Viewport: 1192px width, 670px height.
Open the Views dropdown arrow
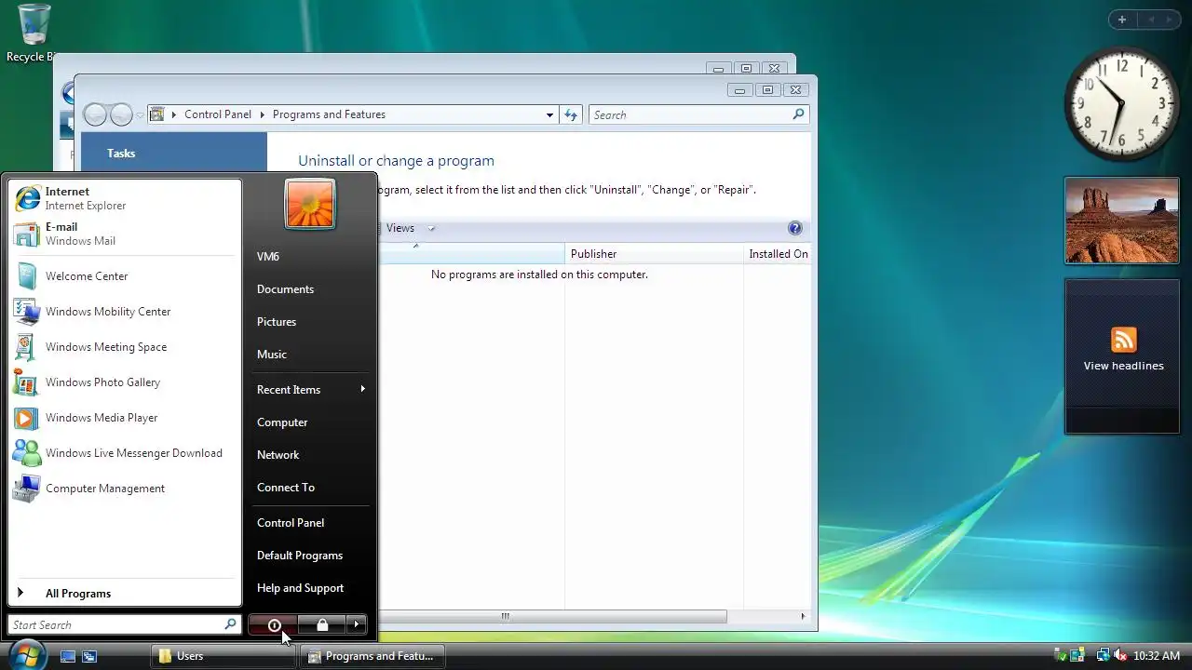(431, 229)
